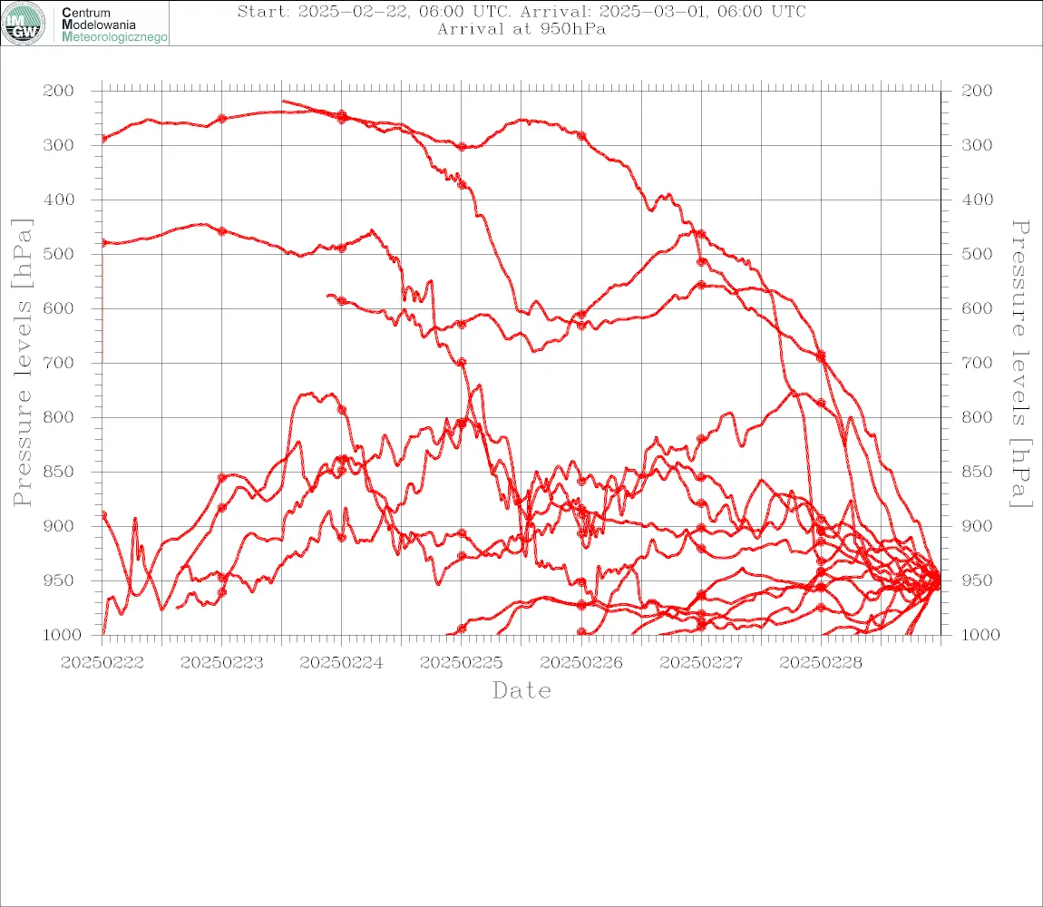Click the left axis 800 tick label
Image resolution: width=1043 pixels, height=907 pixels.
point(59,417)
